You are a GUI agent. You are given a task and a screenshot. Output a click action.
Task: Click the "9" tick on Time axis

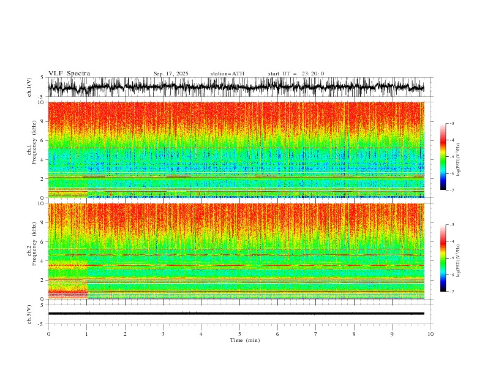[392, 334]
